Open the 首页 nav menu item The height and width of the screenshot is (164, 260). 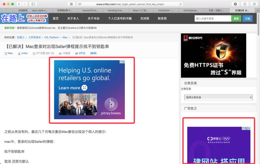click(56, 19)
